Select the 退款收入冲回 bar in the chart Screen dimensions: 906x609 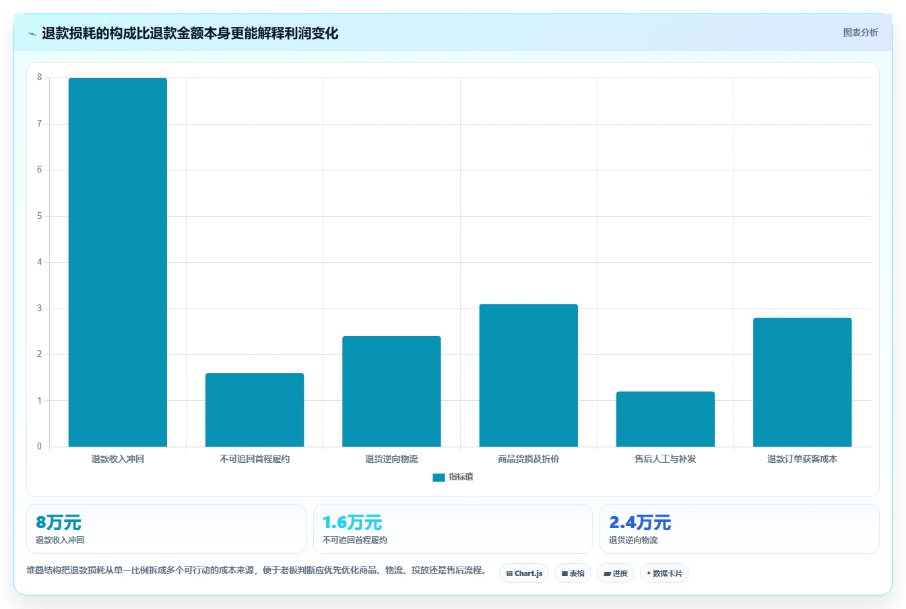(118, 262)
